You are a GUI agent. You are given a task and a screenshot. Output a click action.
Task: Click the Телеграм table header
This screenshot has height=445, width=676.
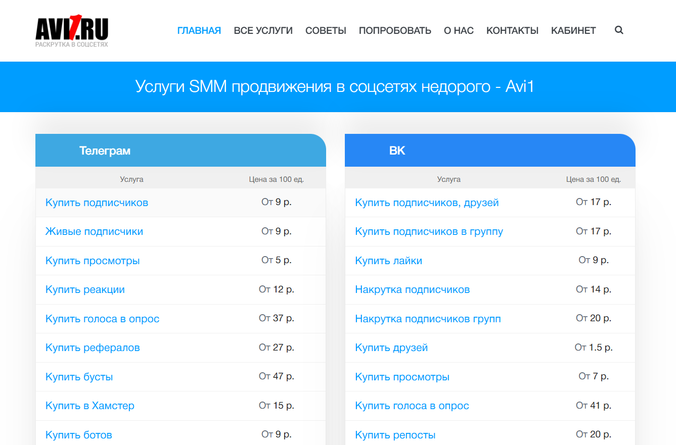[x=181, y=151]
